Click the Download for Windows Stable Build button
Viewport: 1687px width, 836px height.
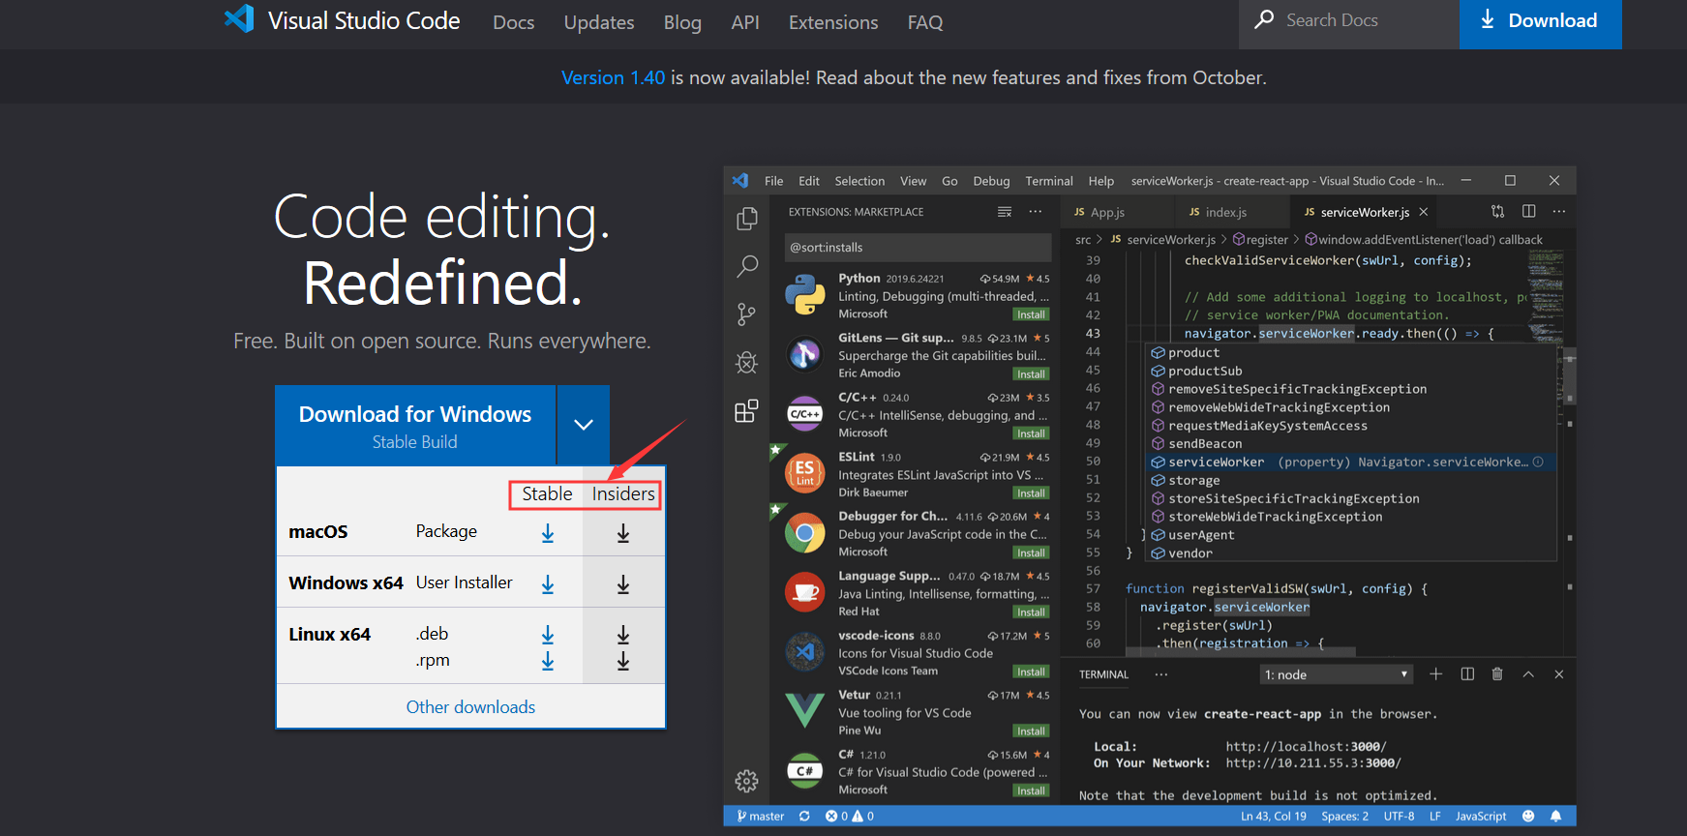coord(415,426)
